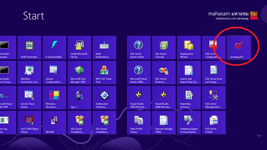Open OLE-COM Object Viewer tile
Image resolution: width=267 pixels, height=150 pixels.
pos(29,123)
